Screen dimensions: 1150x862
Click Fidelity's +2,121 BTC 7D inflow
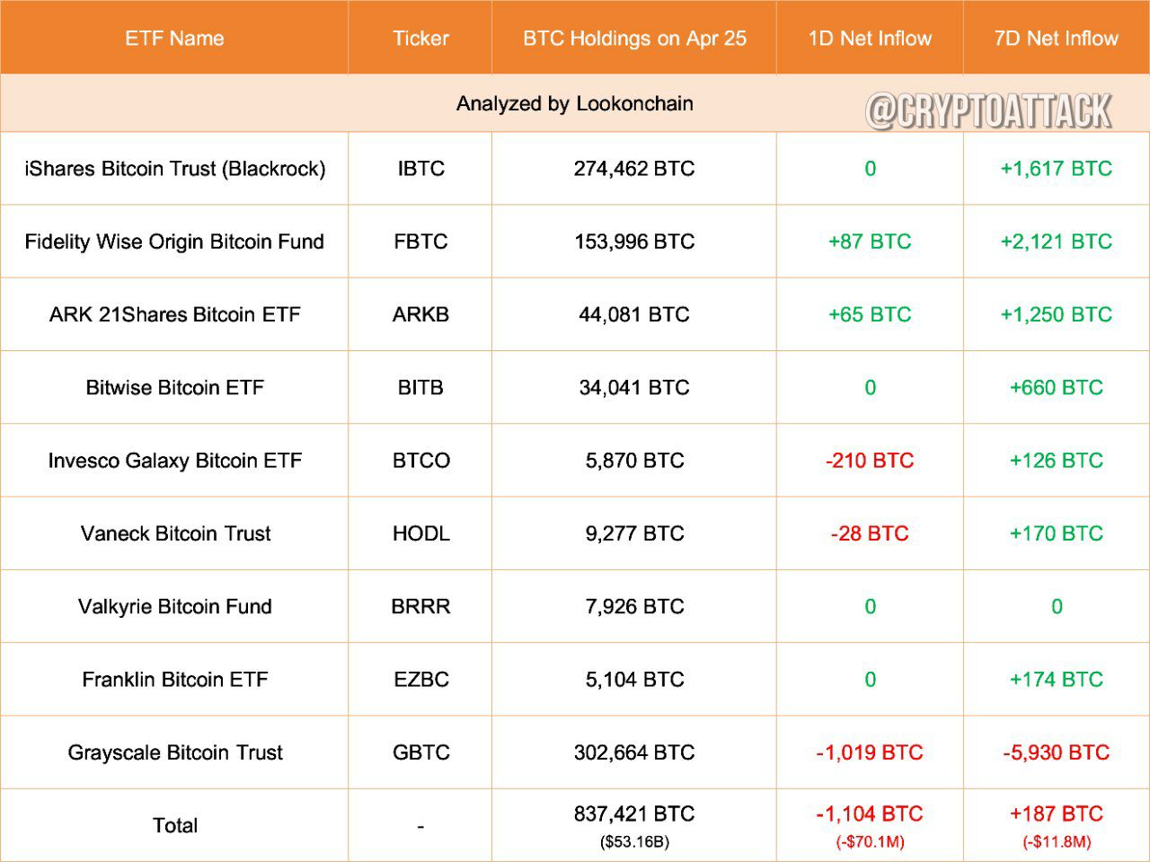pos(1057,242)
